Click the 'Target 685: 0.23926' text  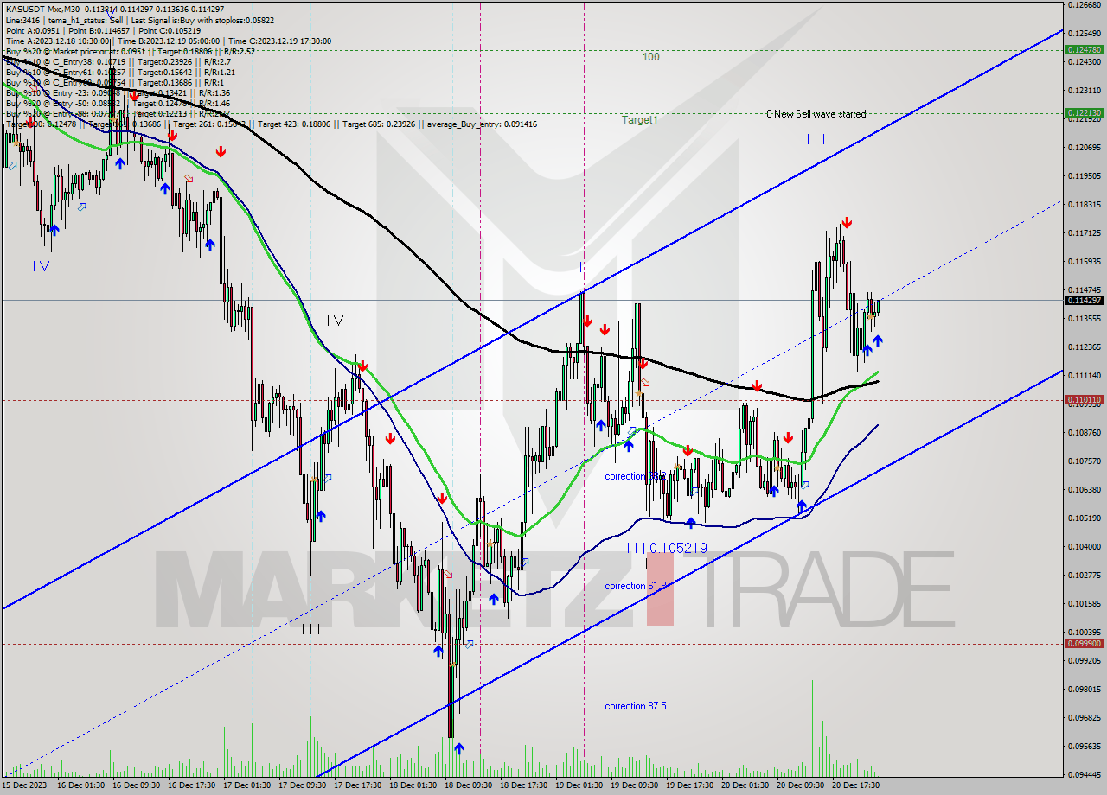379,124
